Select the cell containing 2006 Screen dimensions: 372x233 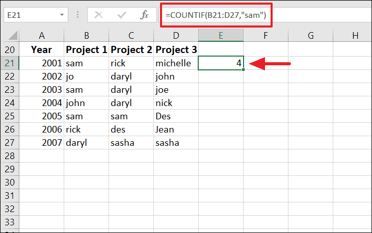point(41,130)
